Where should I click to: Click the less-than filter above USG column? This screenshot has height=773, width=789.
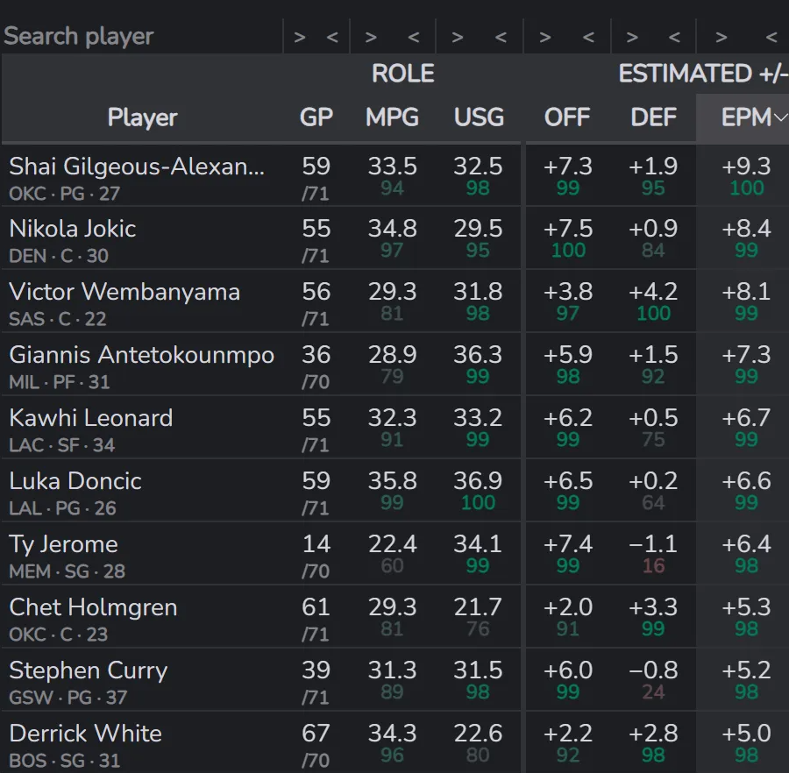(501, 37)
